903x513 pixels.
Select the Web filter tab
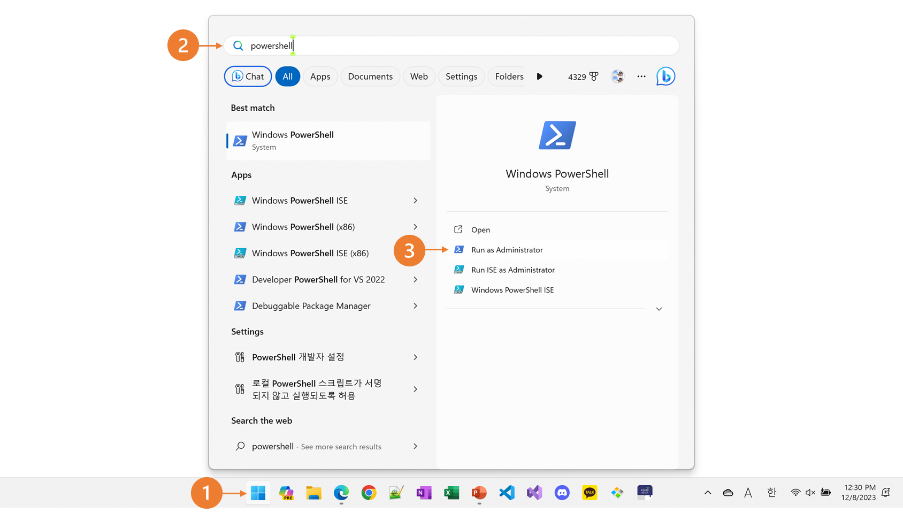(x=419, y=76)
